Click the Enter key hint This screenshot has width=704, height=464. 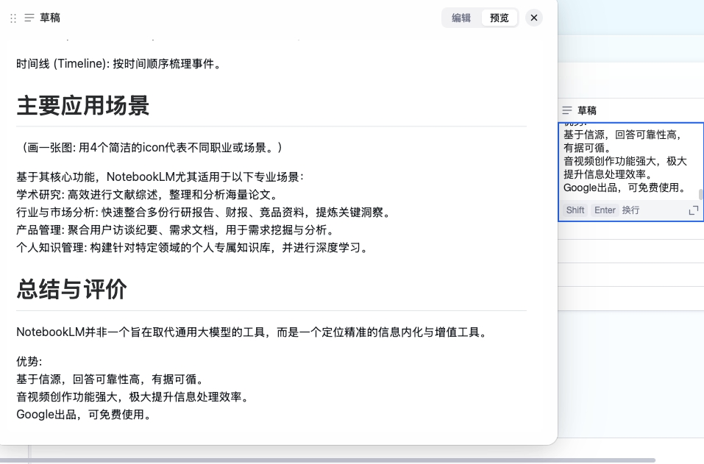605,210
